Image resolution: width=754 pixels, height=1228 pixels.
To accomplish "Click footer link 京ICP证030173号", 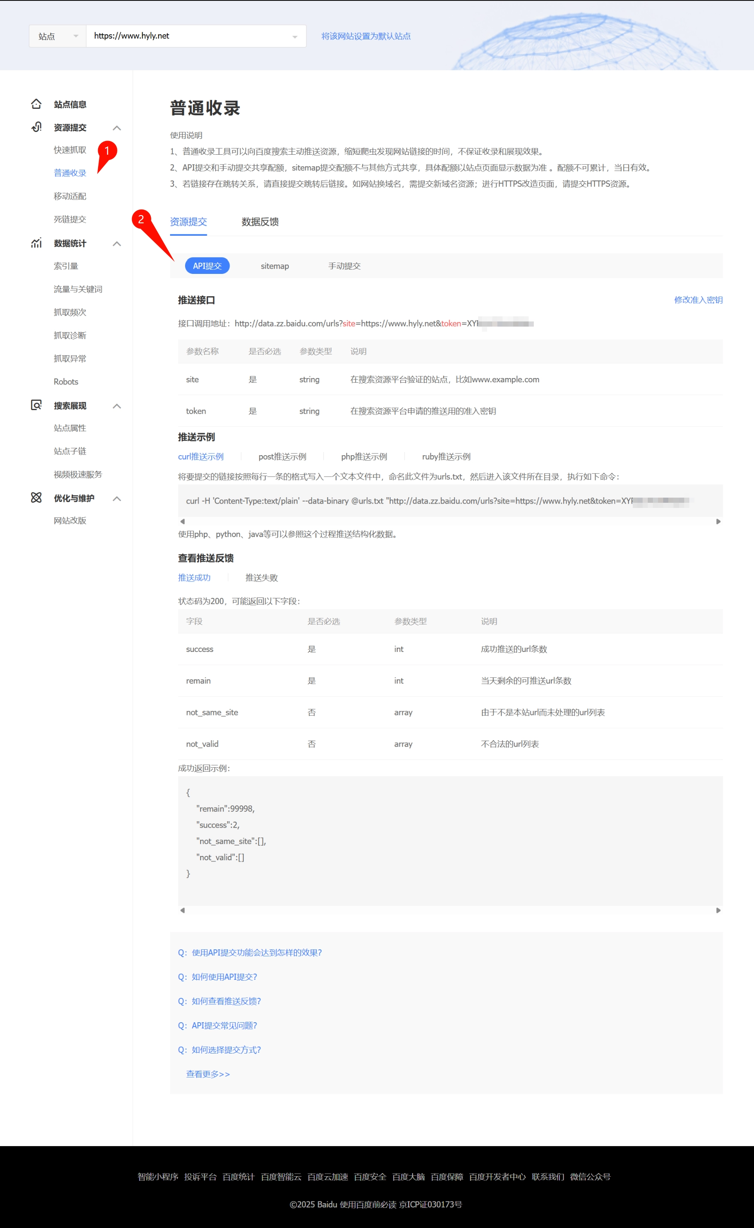I will pos(431,1204).
